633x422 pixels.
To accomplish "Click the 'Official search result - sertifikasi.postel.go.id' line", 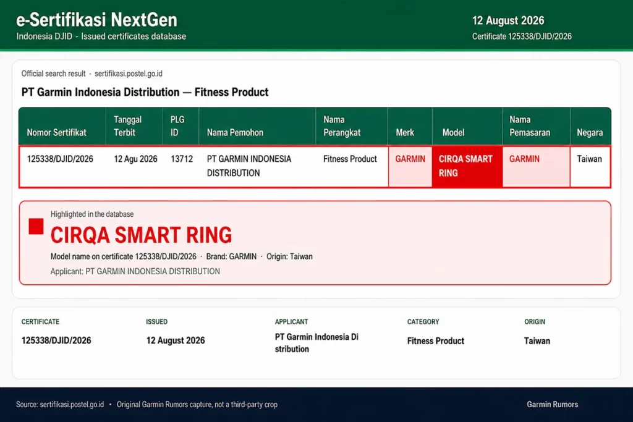I will [x=91, y=74].
